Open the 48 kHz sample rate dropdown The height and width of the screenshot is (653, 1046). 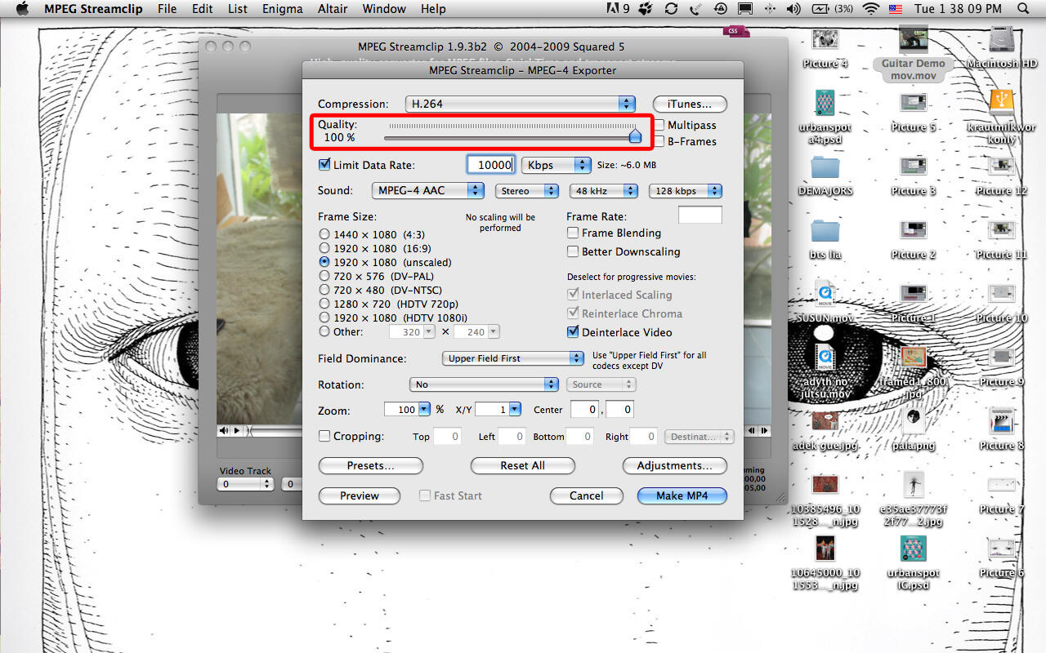tap(603, 191)
